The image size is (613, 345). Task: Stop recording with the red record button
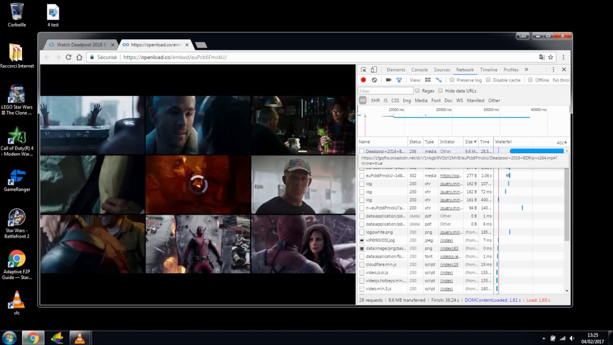363,80
